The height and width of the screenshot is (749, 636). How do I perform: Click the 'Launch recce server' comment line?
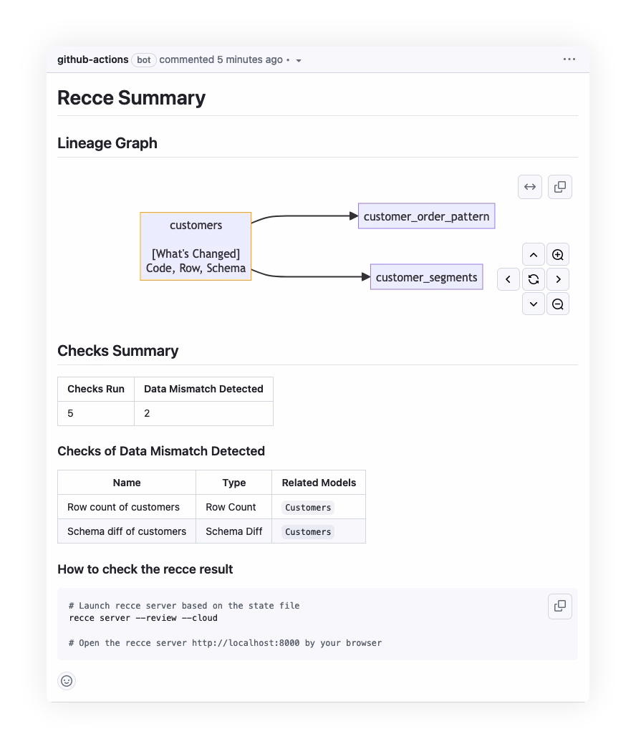pyautogui.click(x=185, y=606)
